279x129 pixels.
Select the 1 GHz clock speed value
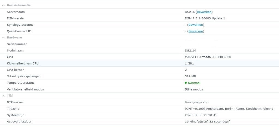(189, 63)
